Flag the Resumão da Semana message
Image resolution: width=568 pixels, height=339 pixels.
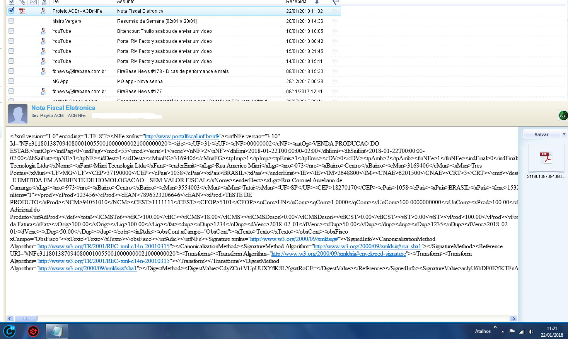pyautogui.click(x=335, y=21)
